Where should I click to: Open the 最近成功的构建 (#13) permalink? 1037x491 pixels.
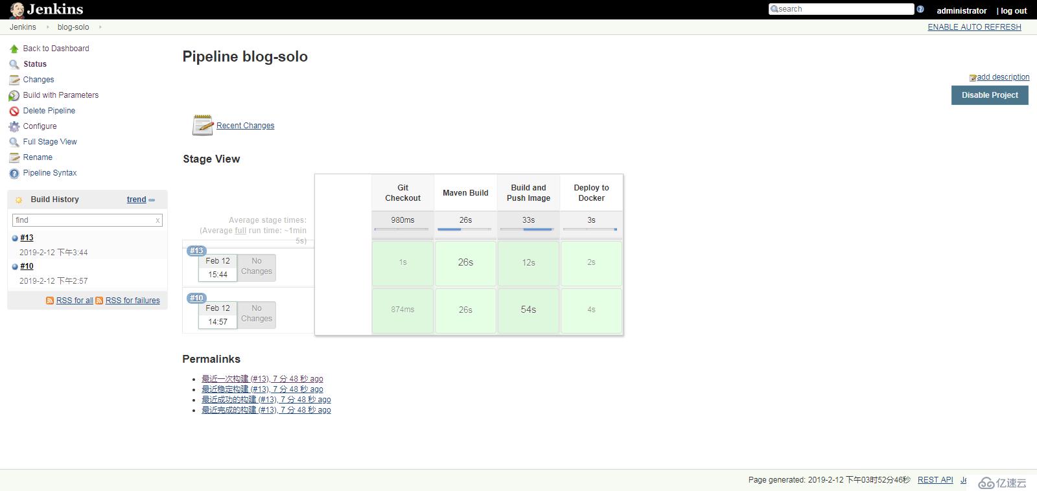(x=266, y=400)
